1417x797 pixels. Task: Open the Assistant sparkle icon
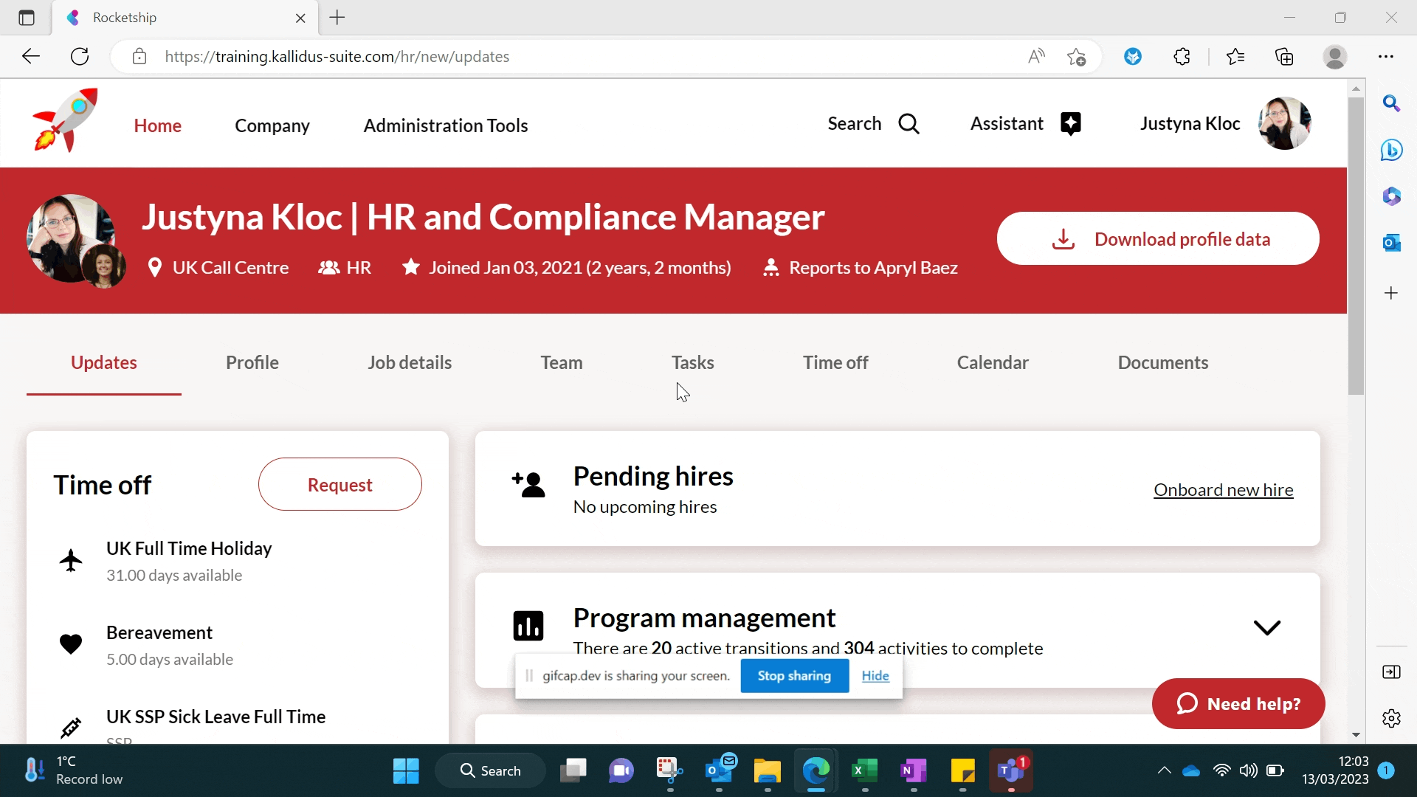(x=1071, y=124)
